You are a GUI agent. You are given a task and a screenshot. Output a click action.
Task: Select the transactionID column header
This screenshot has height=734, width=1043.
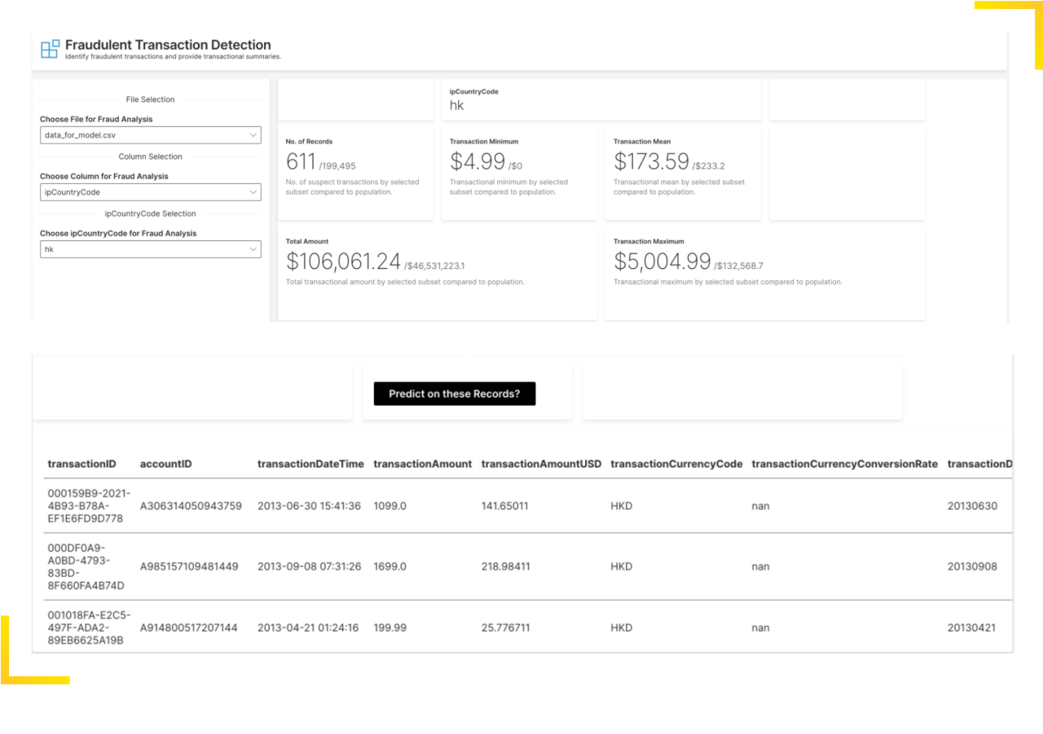81,464
